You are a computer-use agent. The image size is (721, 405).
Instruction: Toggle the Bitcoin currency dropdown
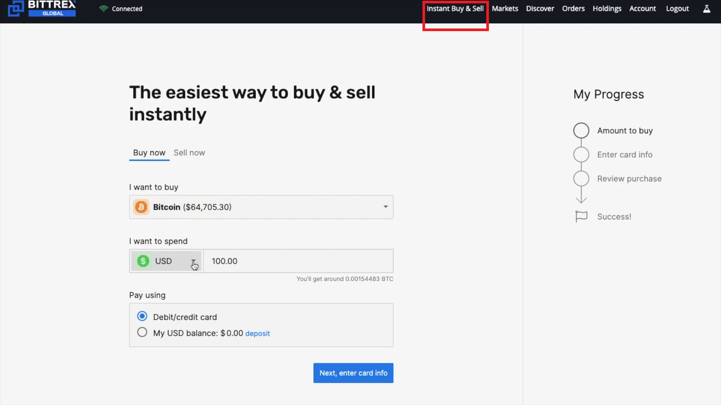pos(385,207)
